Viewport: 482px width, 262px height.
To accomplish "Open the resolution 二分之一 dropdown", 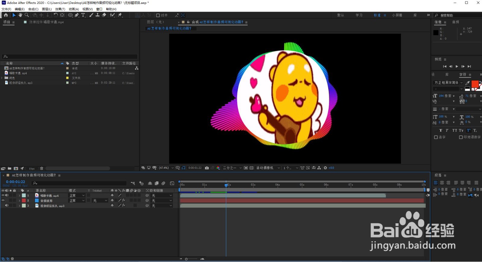I will (x=232, y=168).
